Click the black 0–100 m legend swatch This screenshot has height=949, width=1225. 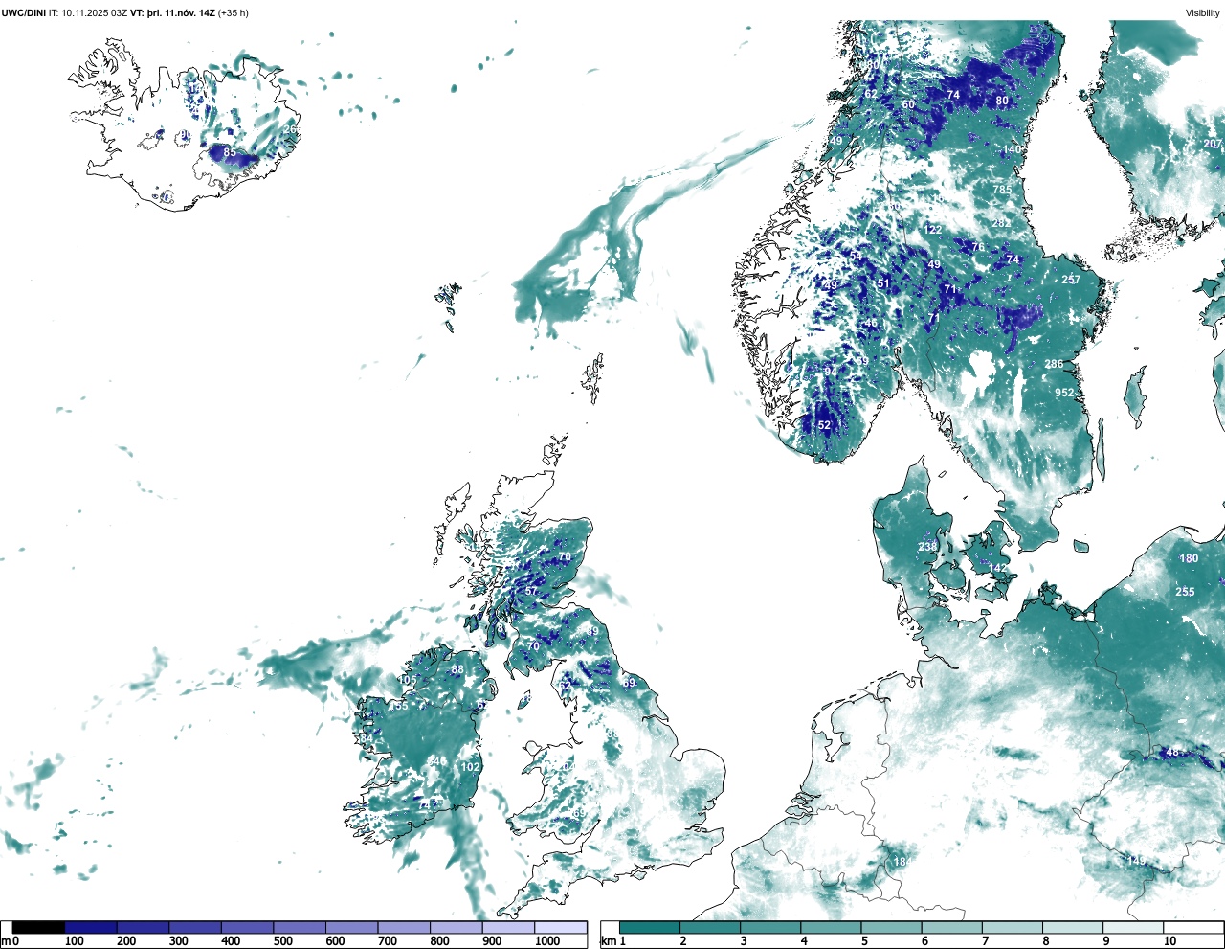click(x=38, y=927)
